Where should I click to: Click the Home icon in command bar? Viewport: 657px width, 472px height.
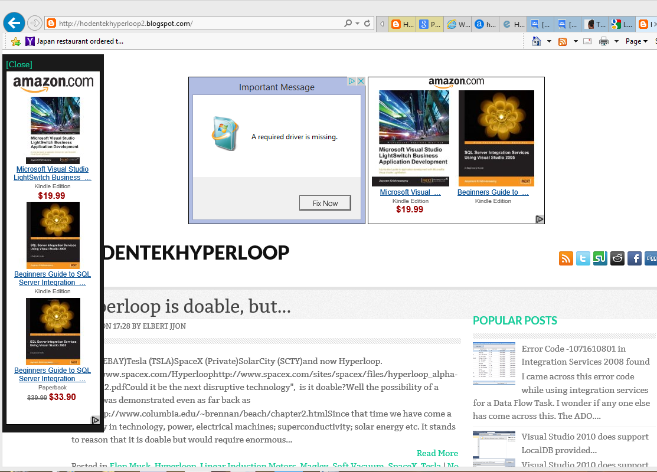pyautogui.click(x=537, y=41)
